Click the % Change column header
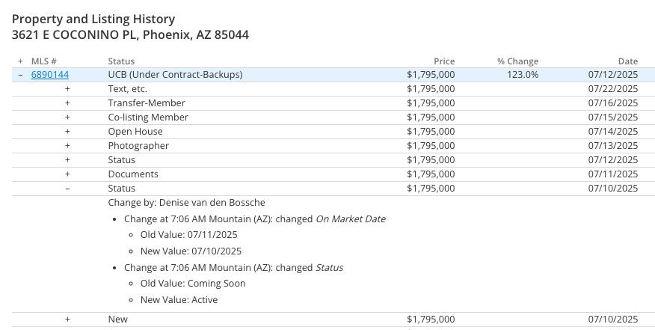This screenshot has height=330, width=655. [x=517, y=61]
